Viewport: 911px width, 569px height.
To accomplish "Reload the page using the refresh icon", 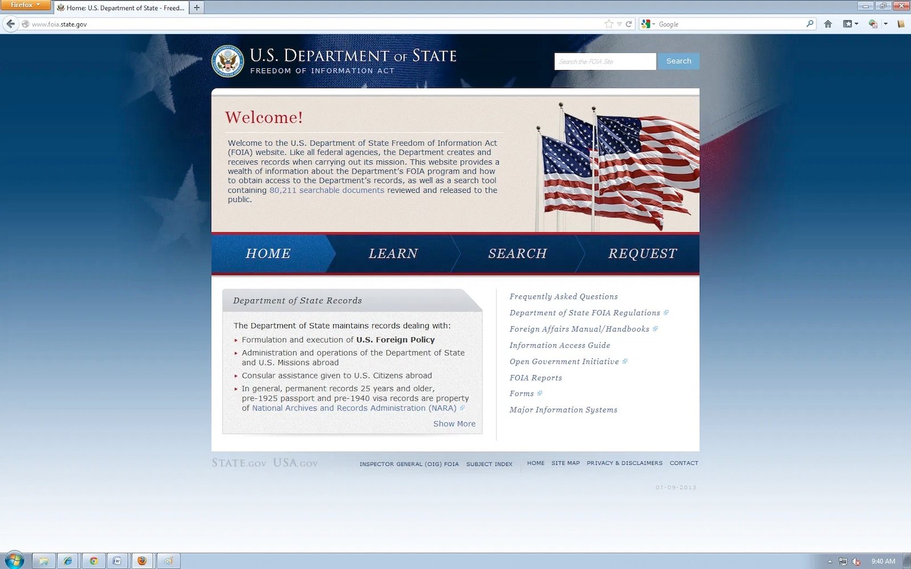I will coord(629,24).
